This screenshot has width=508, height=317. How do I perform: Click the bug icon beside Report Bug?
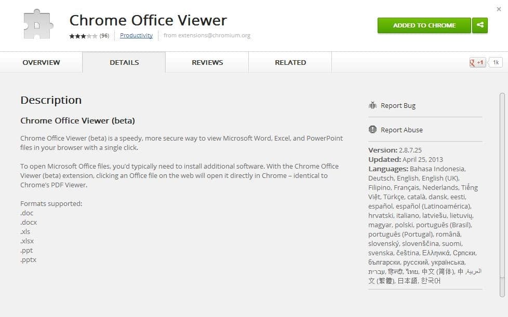click(372, 105)
